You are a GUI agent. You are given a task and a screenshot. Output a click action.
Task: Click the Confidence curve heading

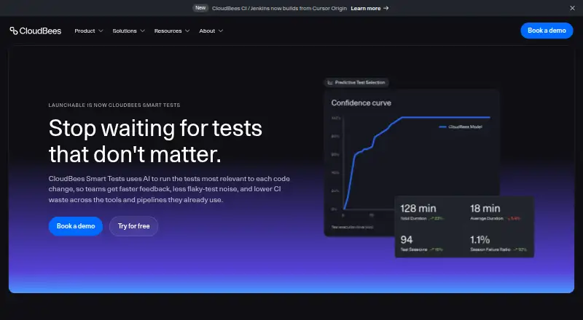pos(361,103)
